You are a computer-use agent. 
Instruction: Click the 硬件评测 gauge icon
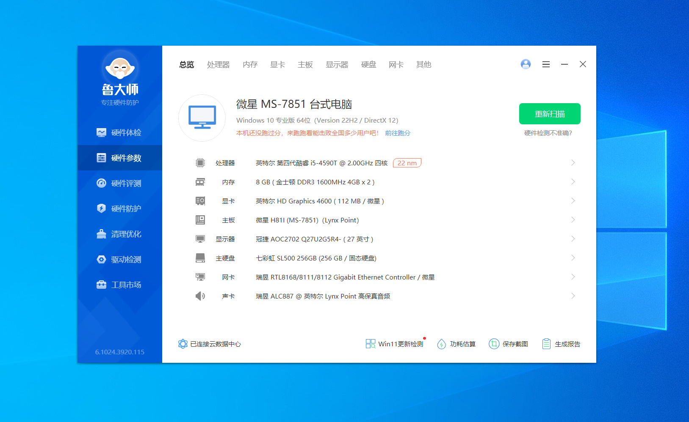click(101, 183)
